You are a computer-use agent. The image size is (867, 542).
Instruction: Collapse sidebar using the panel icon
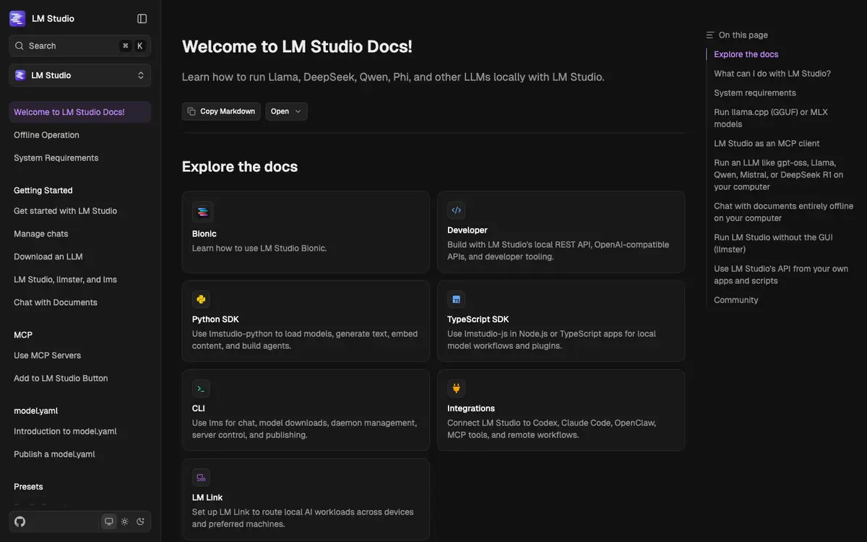pos(142,19)
